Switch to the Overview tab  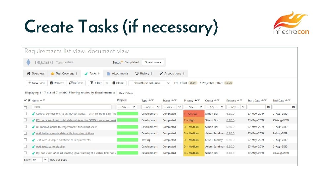coord(35,74)
